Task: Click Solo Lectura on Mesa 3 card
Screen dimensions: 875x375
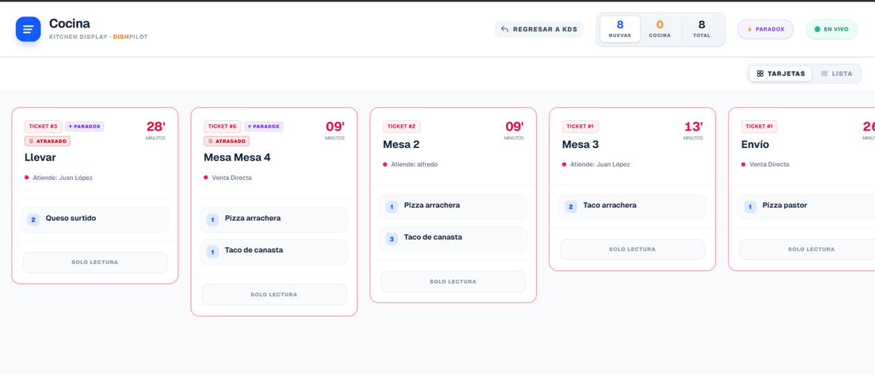Action: (x=633, y=249)
